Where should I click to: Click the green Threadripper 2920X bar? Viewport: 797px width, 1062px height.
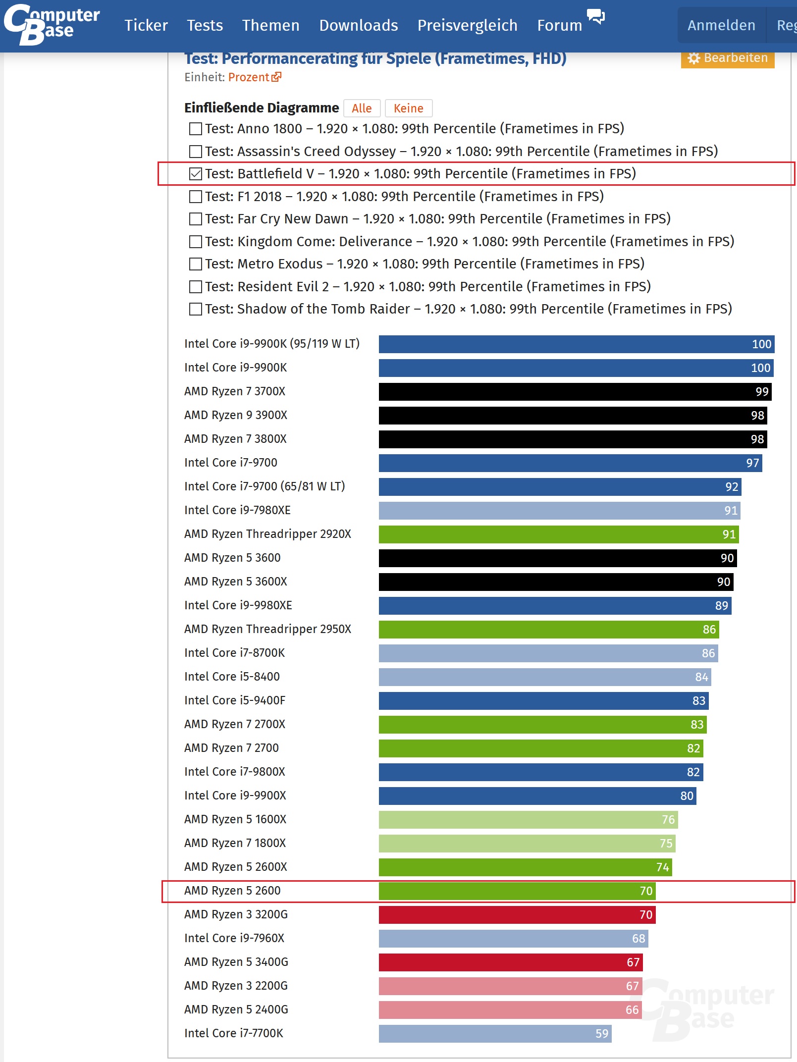pyautogui.click(x=559, y=534)
